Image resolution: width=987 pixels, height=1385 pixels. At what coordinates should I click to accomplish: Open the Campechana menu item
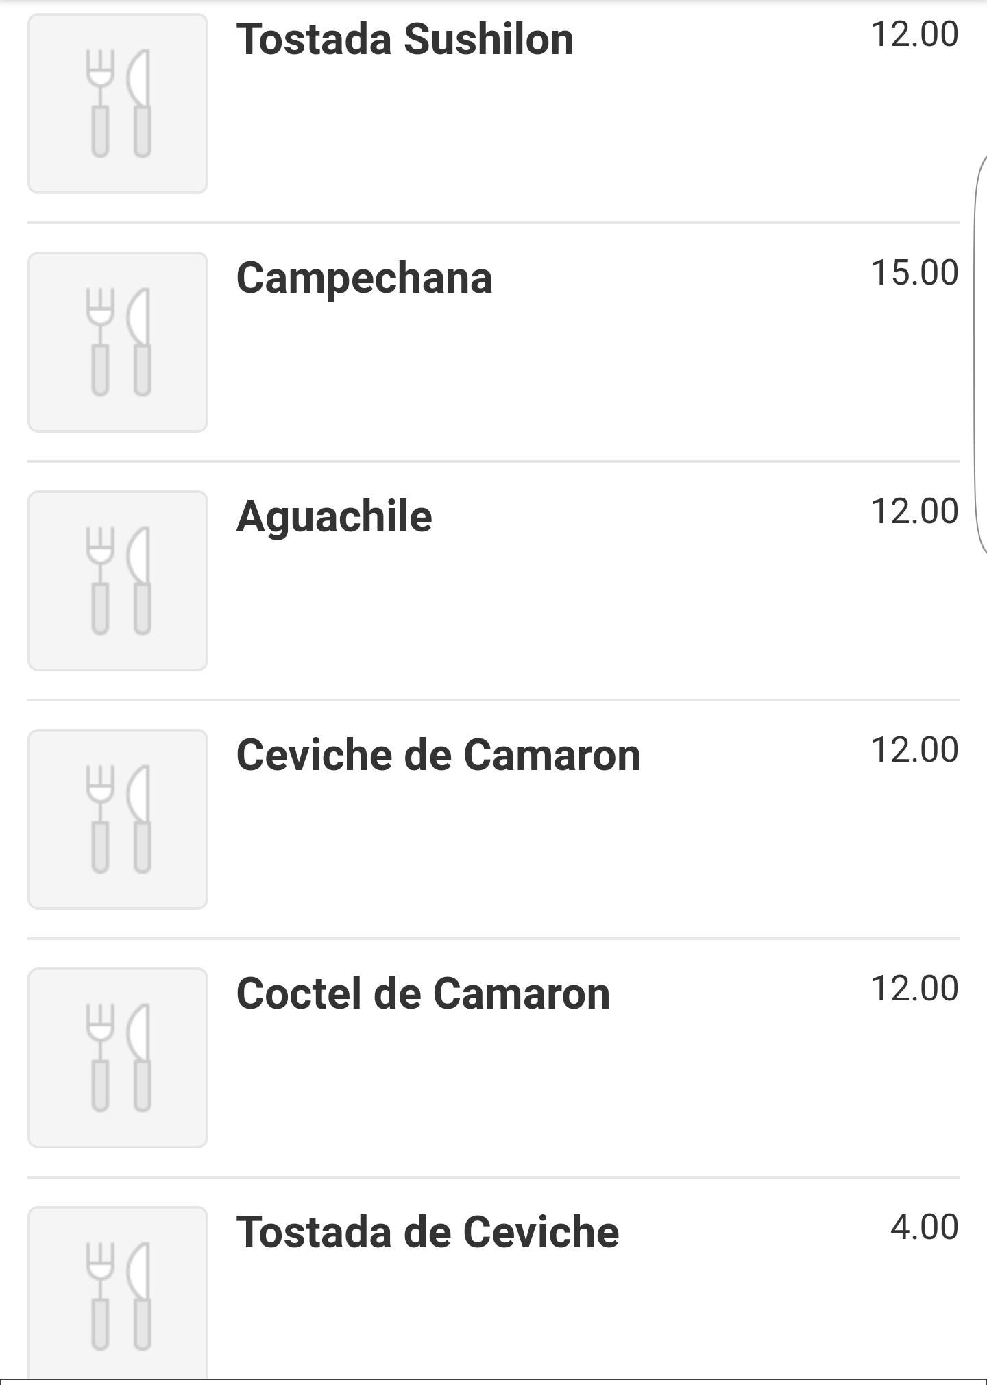pyautogui.click(x=364, y=278)
